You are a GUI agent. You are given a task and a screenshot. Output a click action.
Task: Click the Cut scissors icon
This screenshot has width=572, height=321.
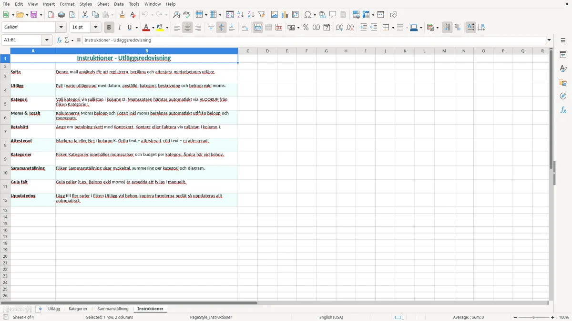pyautogui.click(x=85, y=15)
